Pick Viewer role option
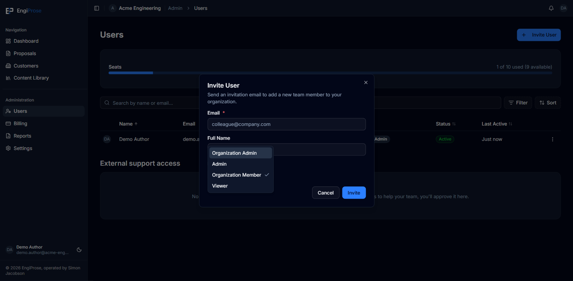 click(x=240, y=186)
